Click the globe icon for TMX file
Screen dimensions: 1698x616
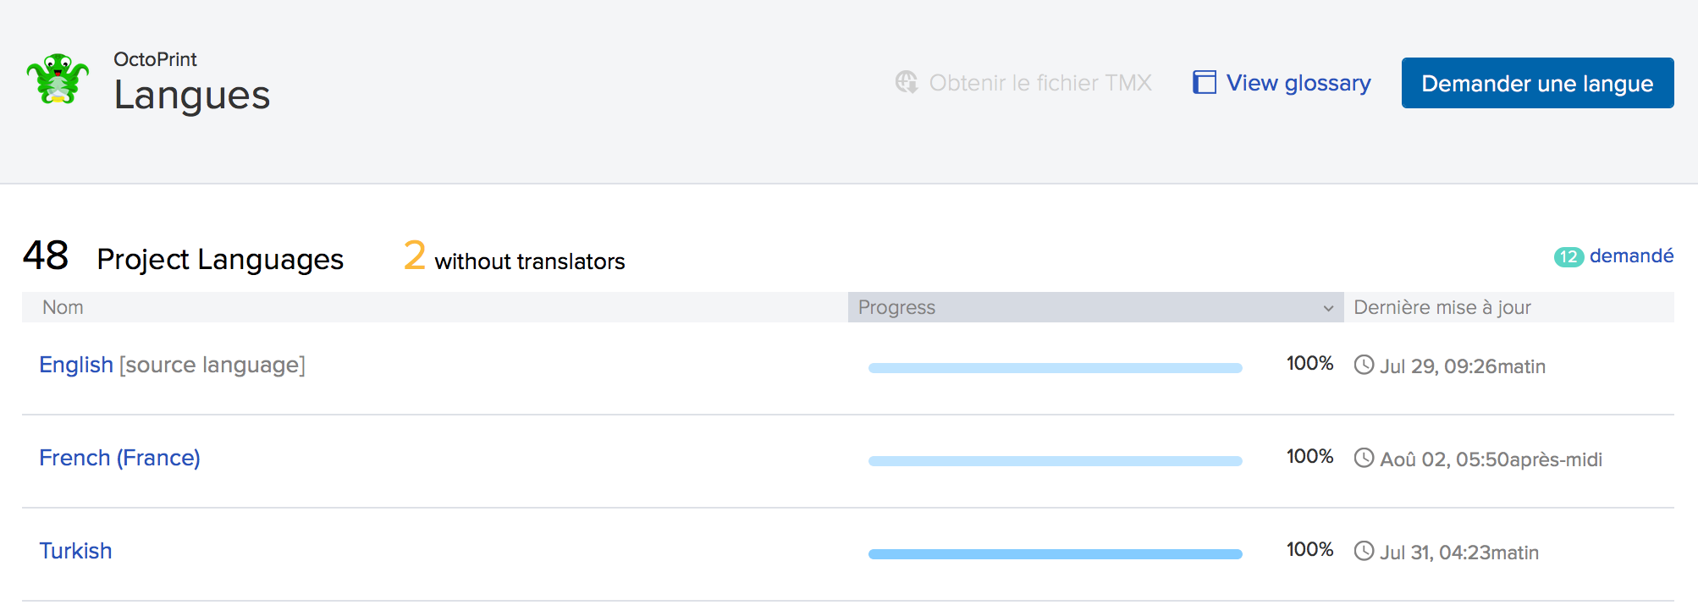pyautogui.click(x=907, y=82)
